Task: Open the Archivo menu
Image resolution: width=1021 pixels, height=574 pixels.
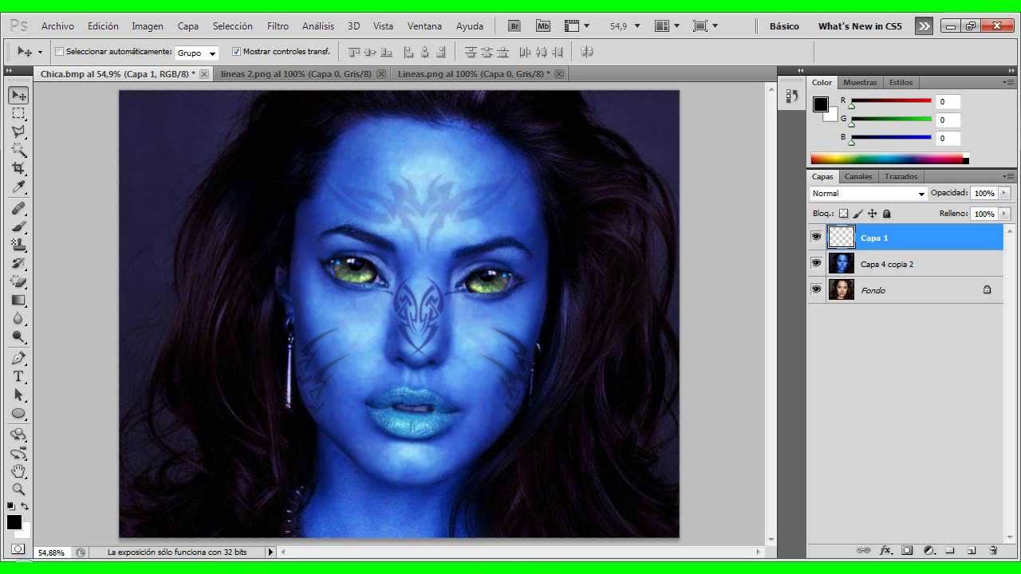Action: click(57, 26)
